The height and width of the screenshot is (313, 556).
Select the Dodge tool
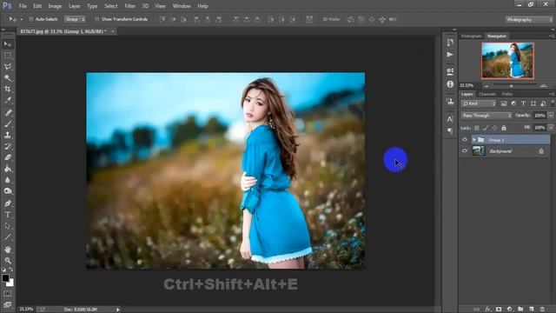[x=8, y=191]
